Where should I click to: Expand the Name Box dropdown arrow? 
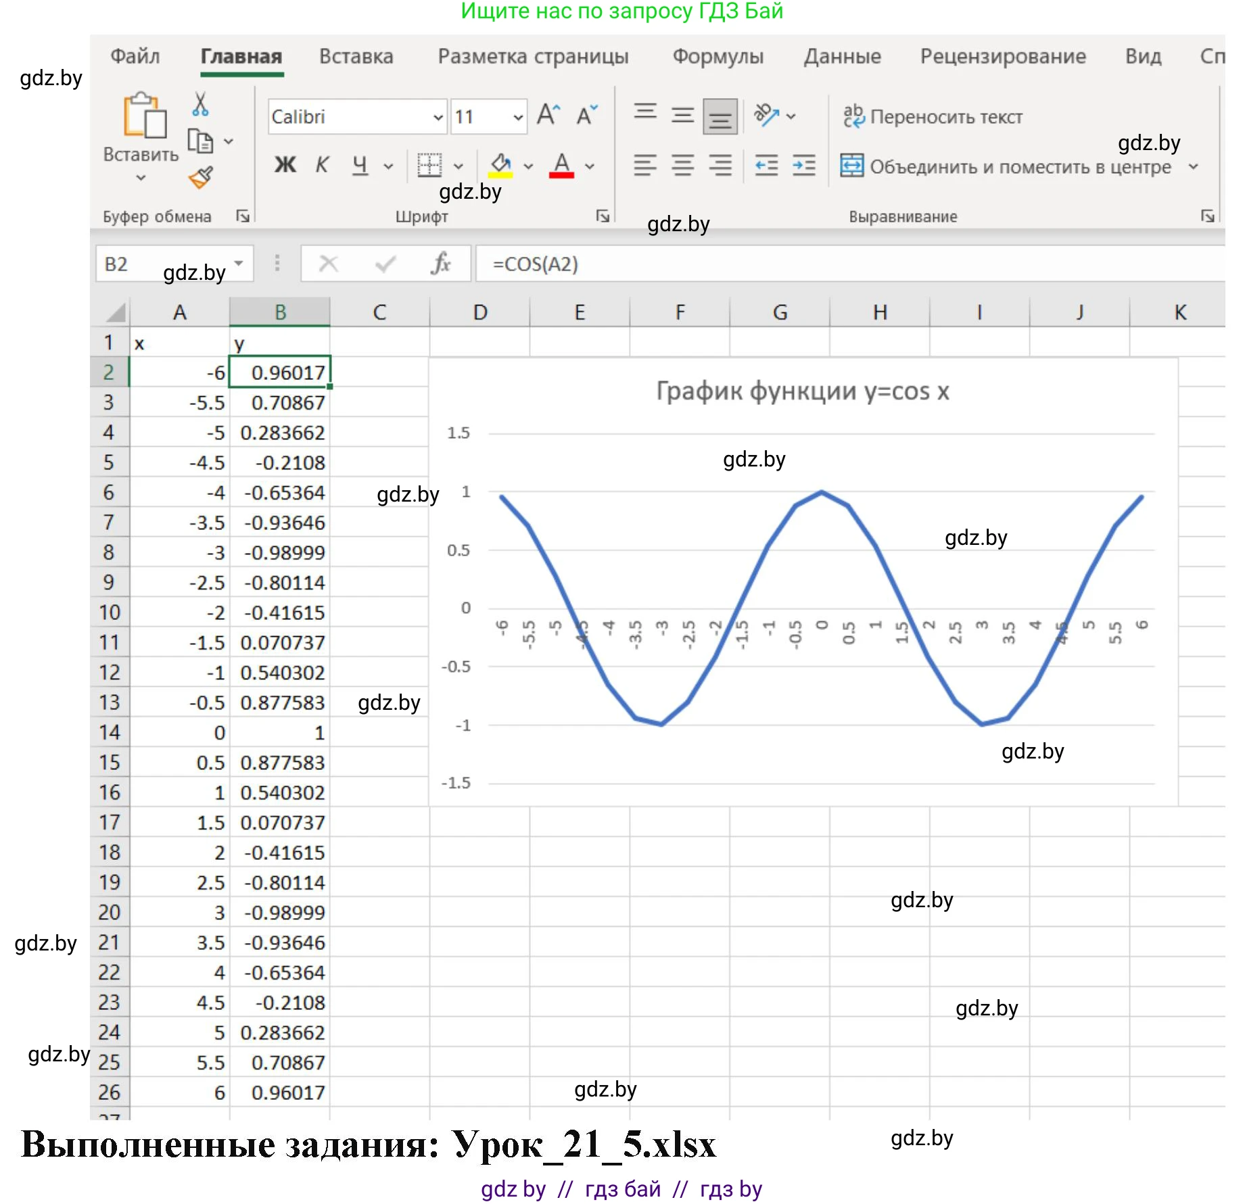tap(239, 264)
